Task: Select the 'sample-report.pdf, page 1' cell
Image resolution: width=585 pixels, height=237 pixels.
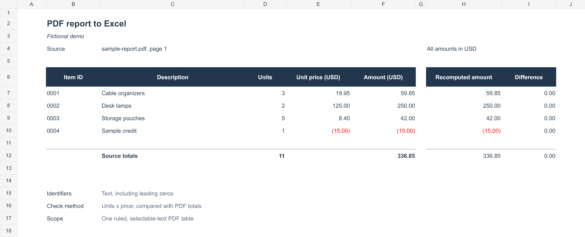Action: coord(134,49)
